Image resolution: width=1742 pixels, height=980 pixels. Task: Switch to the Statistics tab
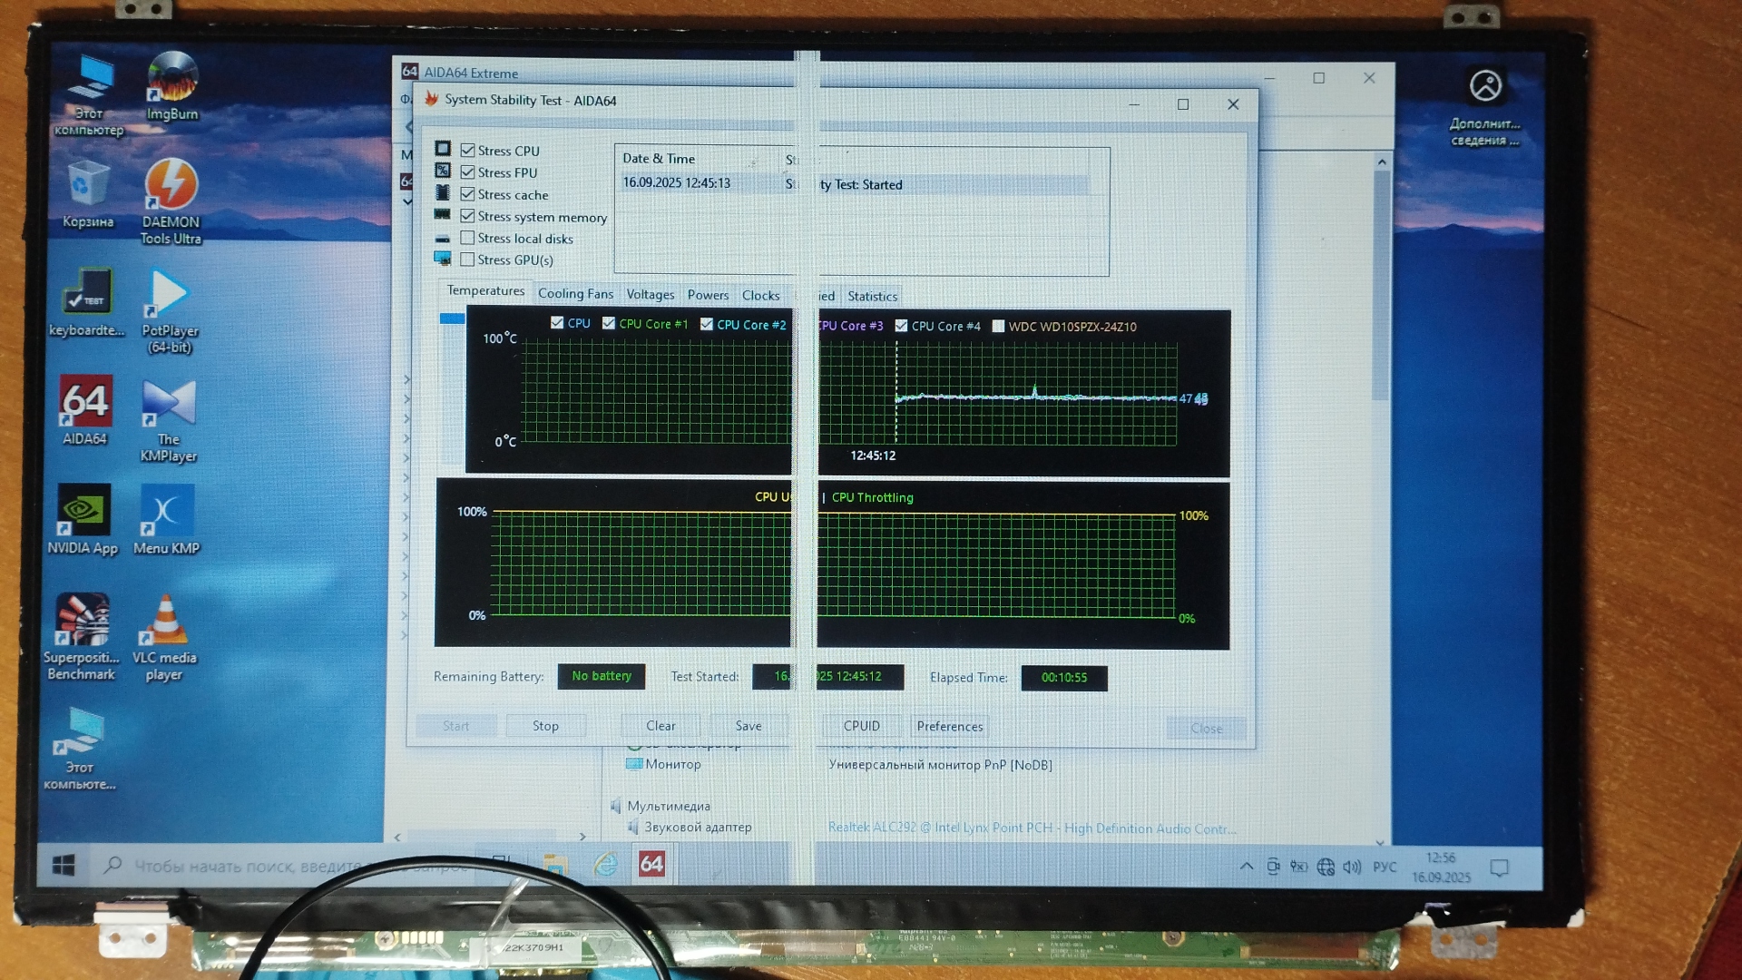point(872,297)
